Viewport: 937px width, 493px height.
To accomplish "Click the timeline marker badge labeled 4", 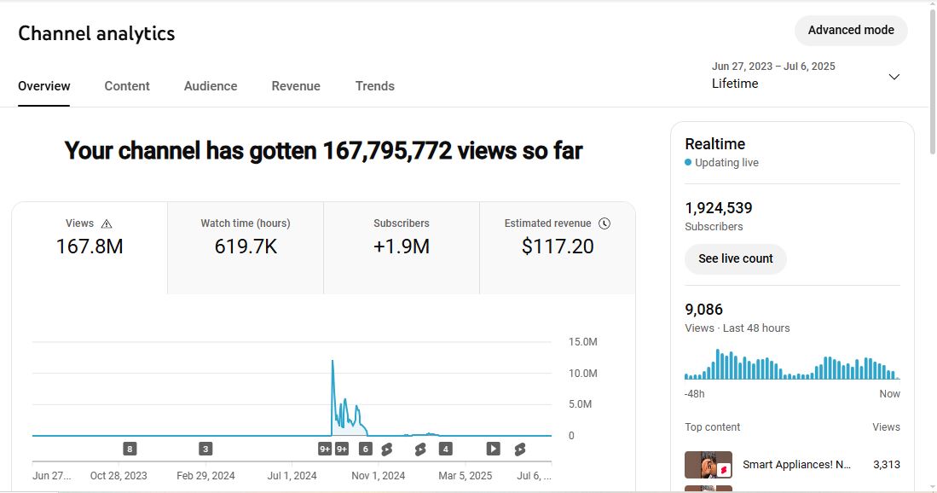I will 445,449.
